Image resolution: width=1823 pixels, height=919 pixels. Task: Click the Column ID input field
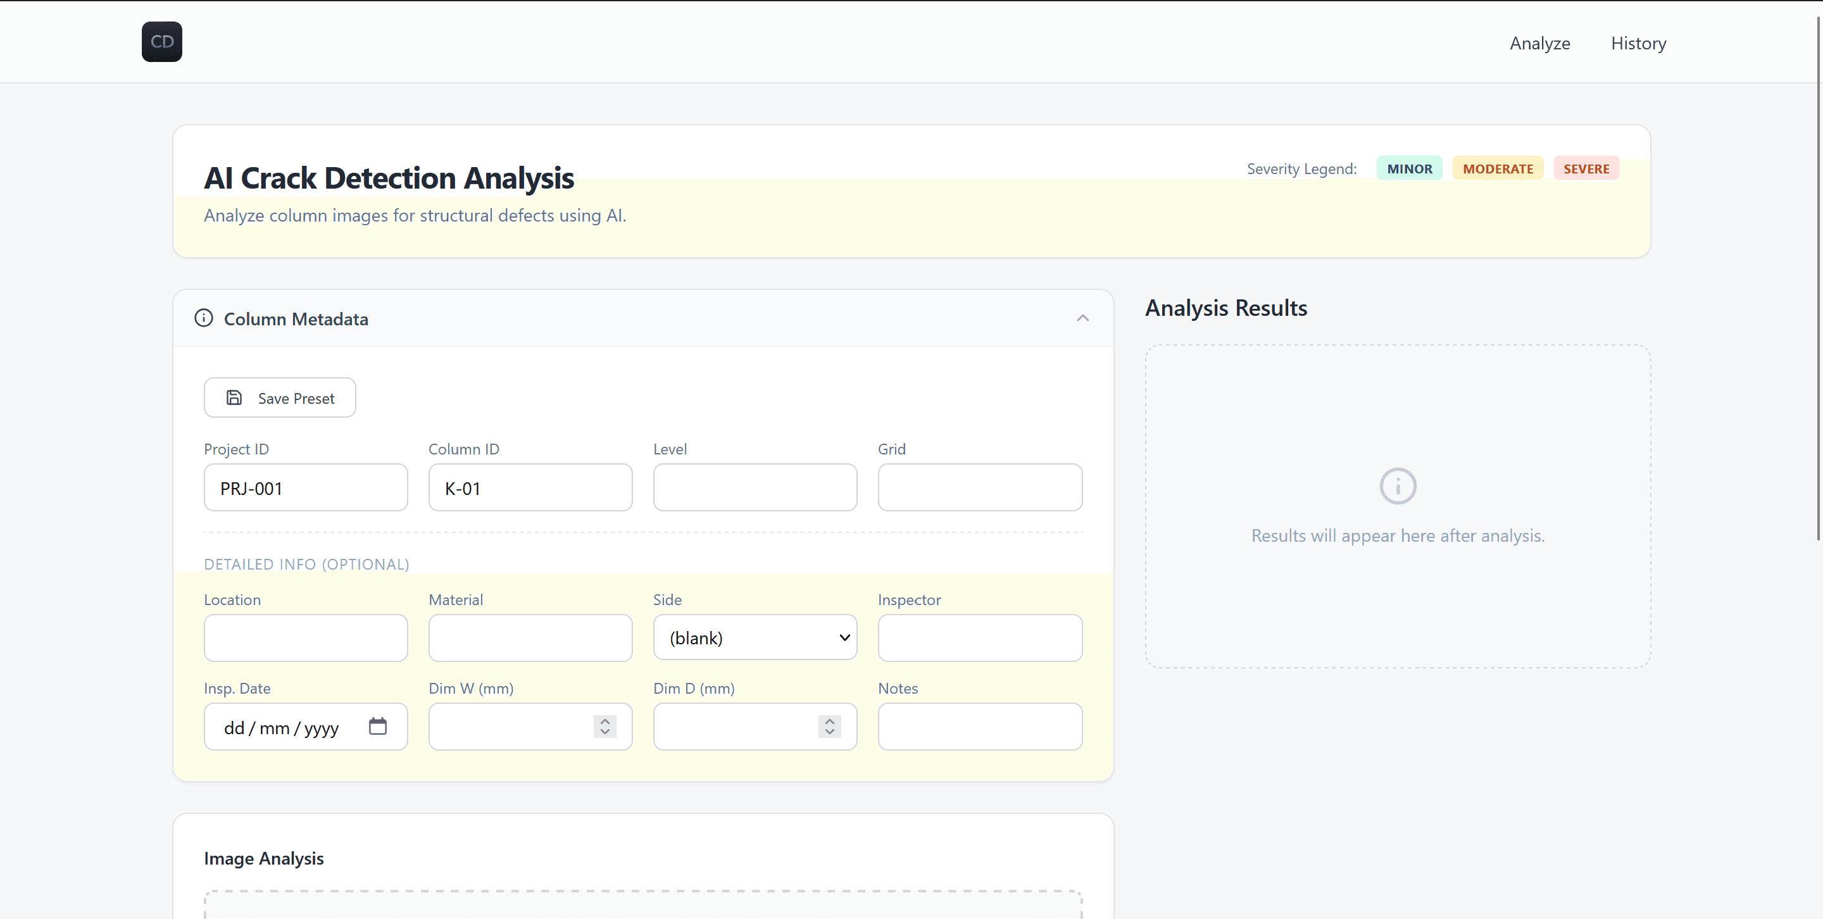click(530, 487)
